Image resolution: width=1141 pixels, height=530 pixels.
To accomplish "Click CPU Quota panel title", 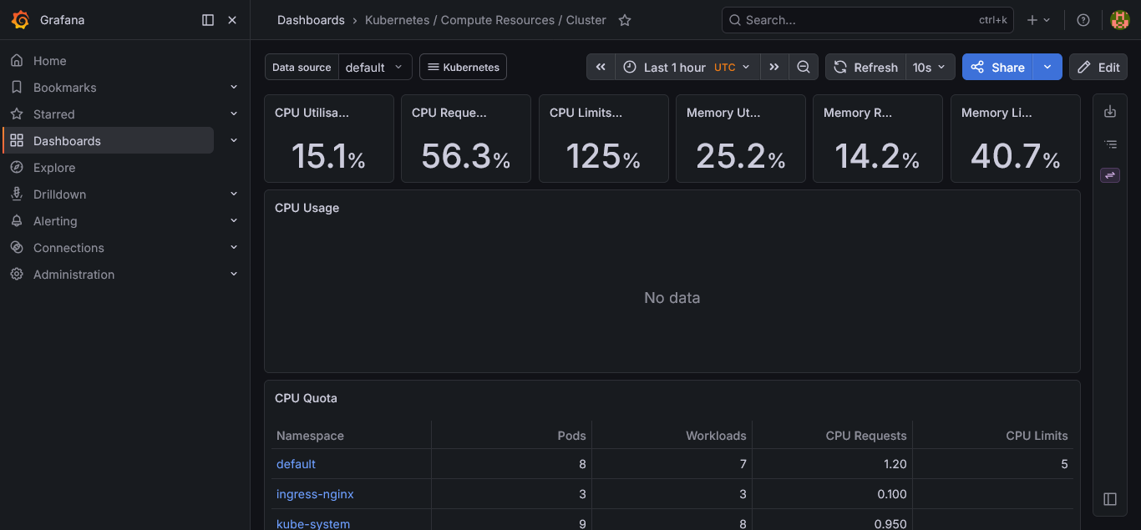I will (x=306, y=398).
